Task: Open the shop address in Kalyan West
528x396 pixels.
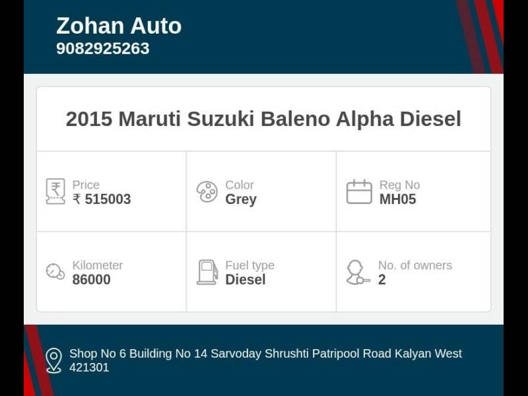Action: pyautogui.click(x=265, y=360)
